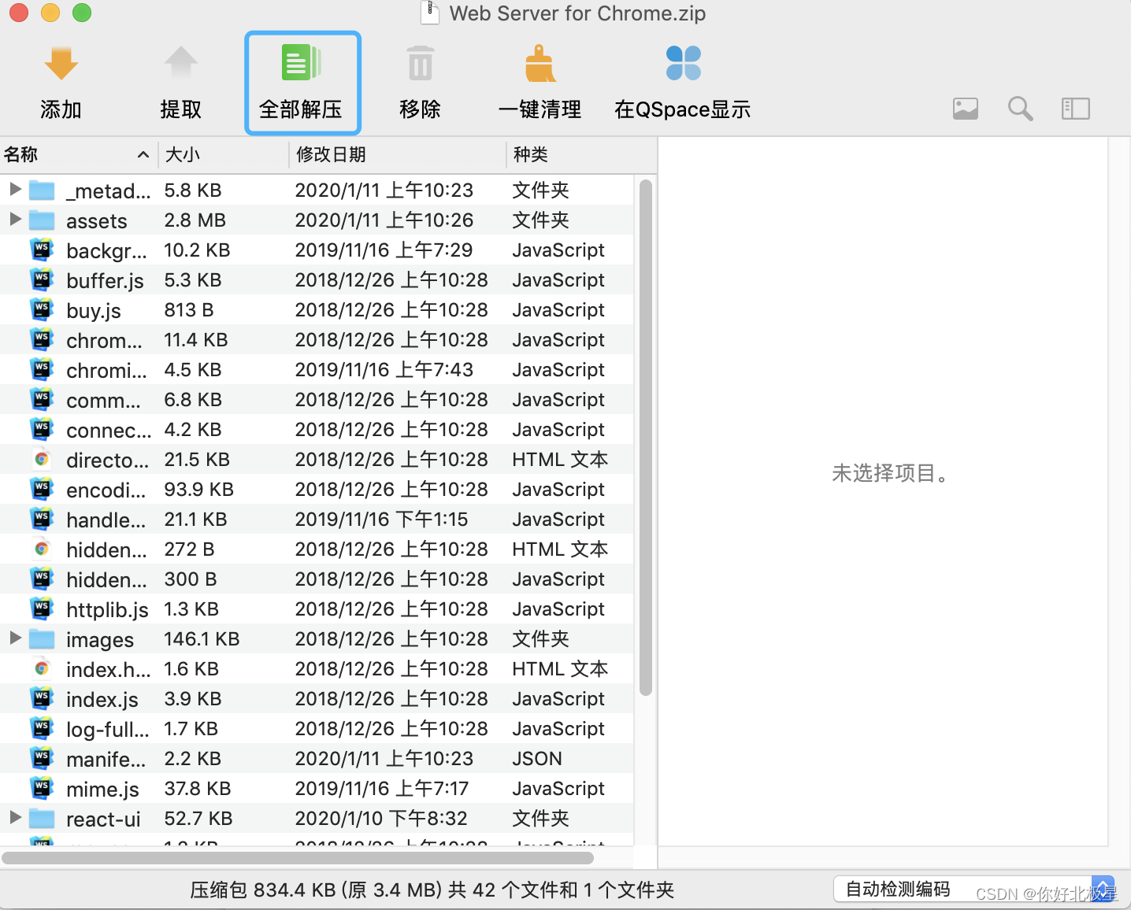Click the image preview icon
1131x910 pixels.
[966, 109]
